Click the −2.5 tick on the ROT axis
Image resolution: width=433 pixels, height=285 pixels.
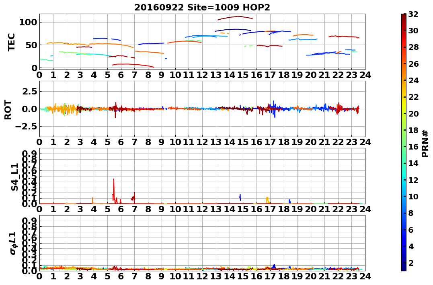pos(27,127)
